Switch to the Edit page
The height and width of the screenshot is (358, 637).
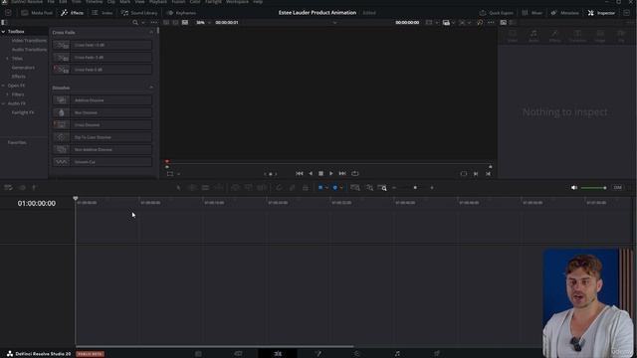pos(278,354)
